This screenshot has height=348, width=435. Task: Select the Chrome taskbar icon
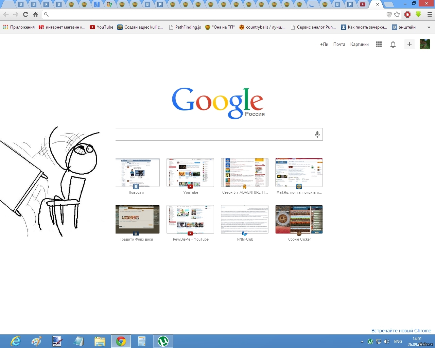pyautogui.click(x=121, y=341)
